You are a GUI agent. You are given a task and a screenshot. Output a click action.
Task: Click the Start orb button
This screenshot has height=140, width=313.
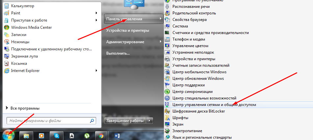coord(8,136)
